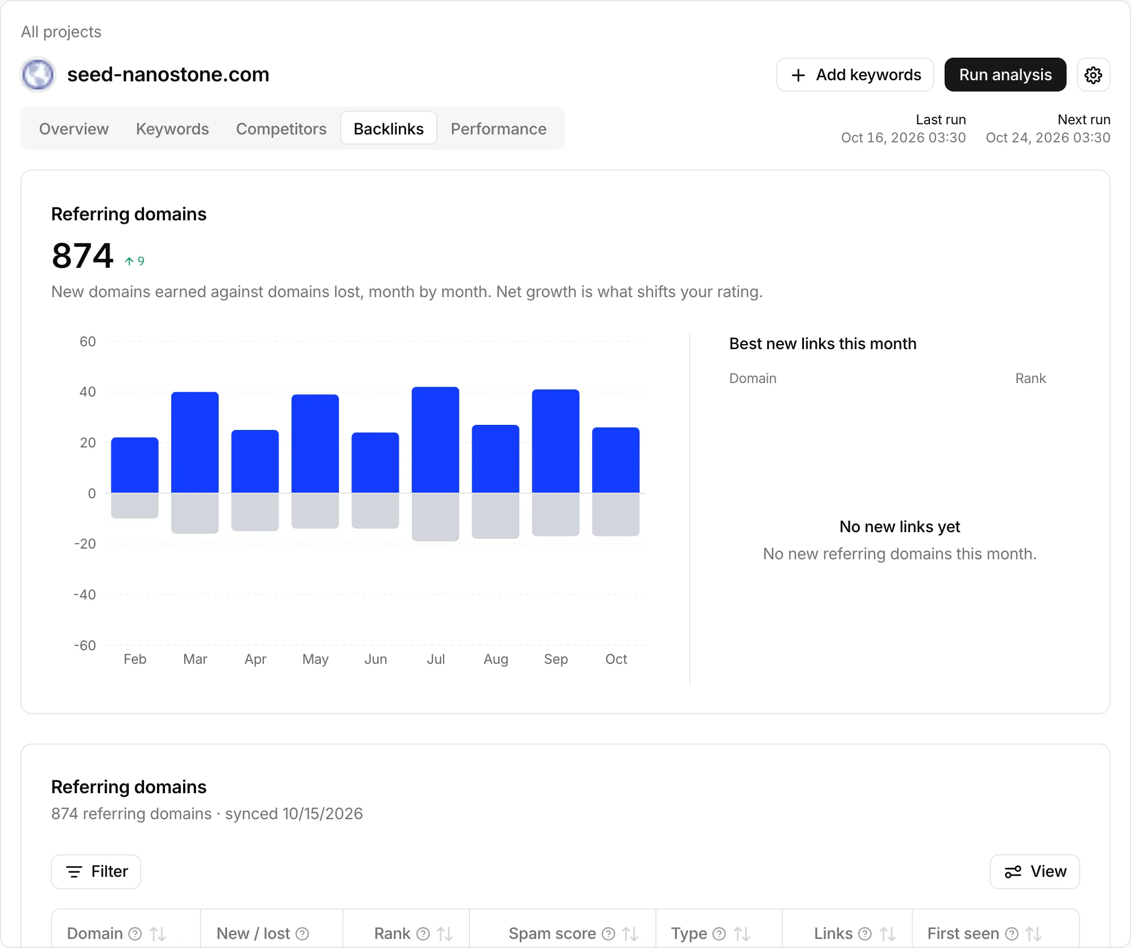Click the July gray lost-domains bar
The height and width of the screenshot is (948, 1131).
pos(436,517)
